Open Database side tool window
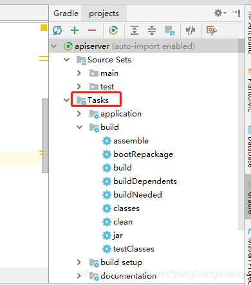Viewport: 251px width, 285px height. coord(249,147)
